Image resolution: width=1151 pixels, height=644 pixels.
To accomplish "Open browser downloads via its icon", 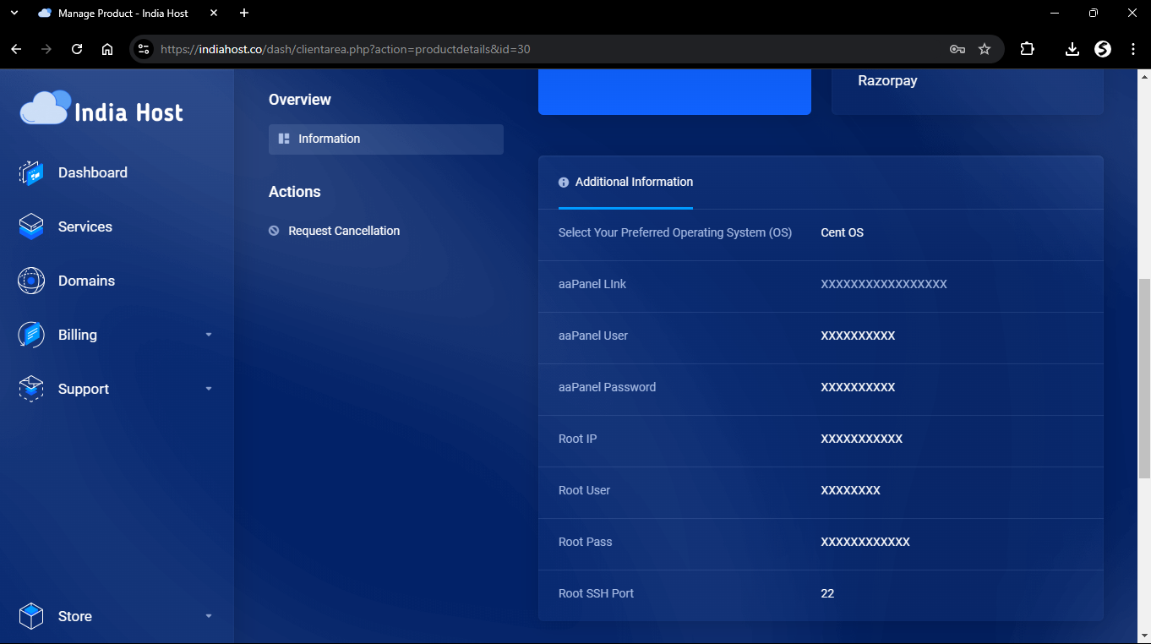I will (x=1072, y=48).
